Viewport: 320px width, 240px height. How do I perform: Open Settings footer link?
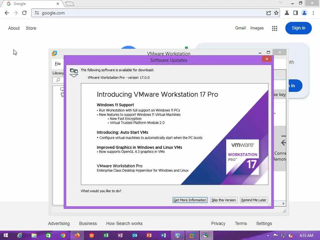click(264, 223)
